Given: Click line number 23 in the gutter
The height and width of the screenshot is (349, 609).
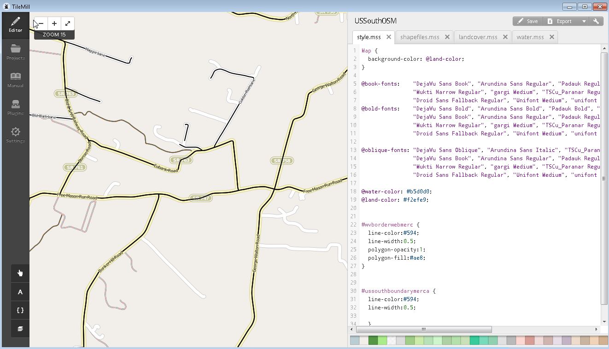Looking at the screenshot, I should click(x=354, y=233).
